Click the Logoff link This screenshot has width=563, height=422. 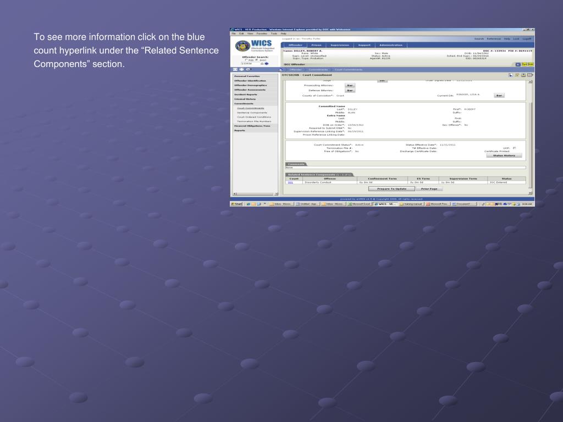(x=527, y=39)
